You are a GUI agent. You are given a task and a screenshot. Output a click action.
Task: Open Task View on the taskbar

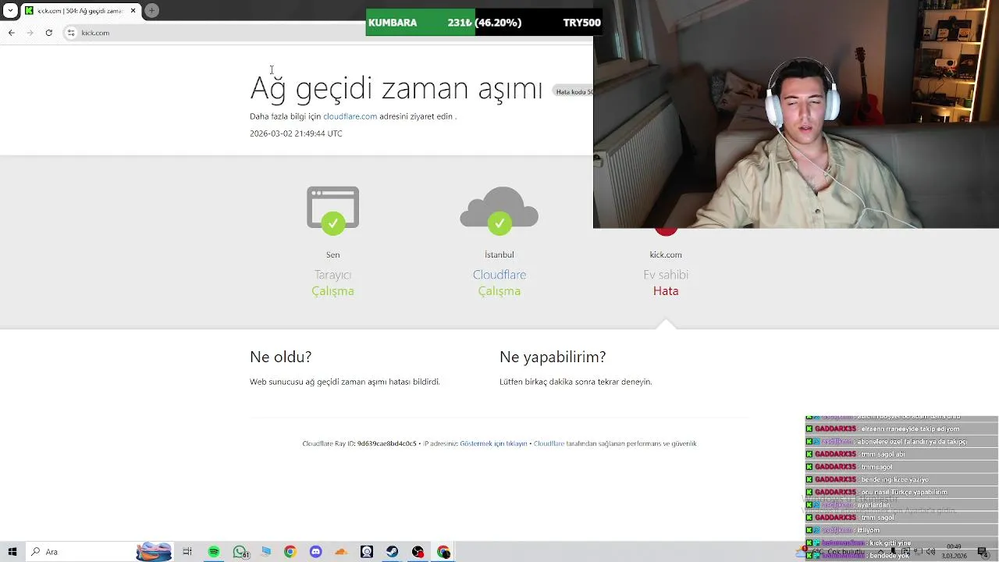point(187,552)
